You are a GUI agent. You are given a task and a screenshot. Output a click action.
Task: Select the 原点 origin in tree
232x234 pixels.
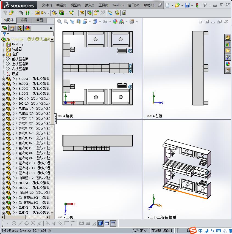tap(15, 74)
